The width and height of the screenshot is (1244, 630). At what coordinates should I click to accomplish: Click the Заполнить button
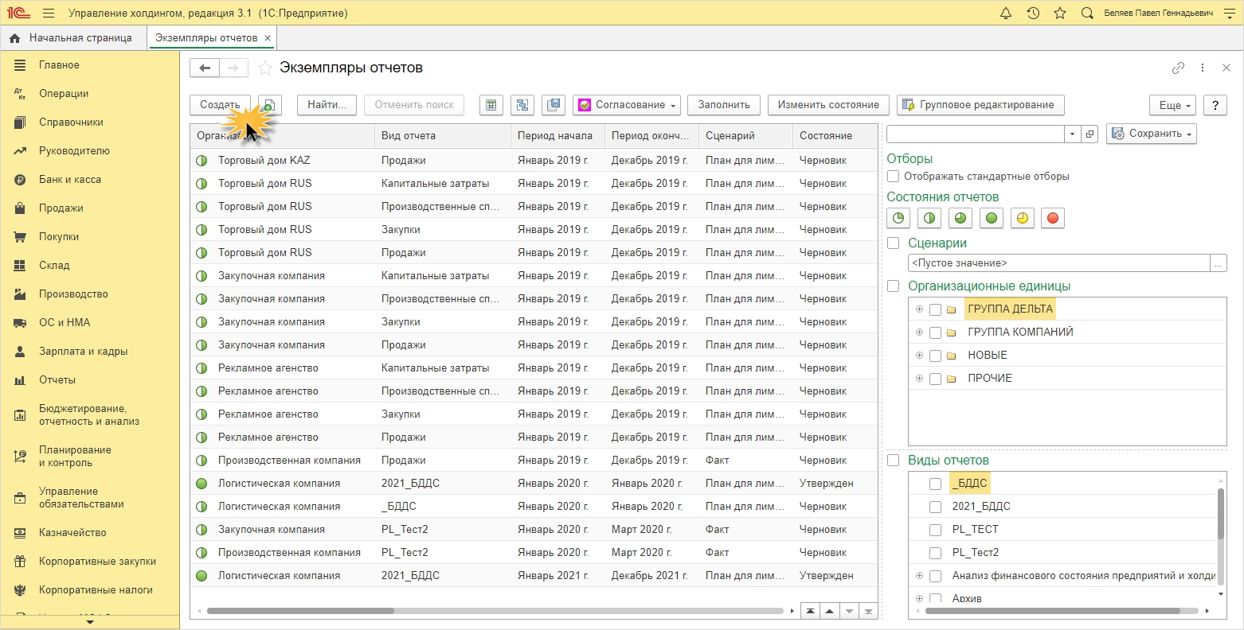click(x=723, y=105)
